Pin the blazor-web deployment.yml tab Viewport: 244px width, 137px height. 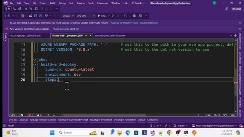click(86, 35)
